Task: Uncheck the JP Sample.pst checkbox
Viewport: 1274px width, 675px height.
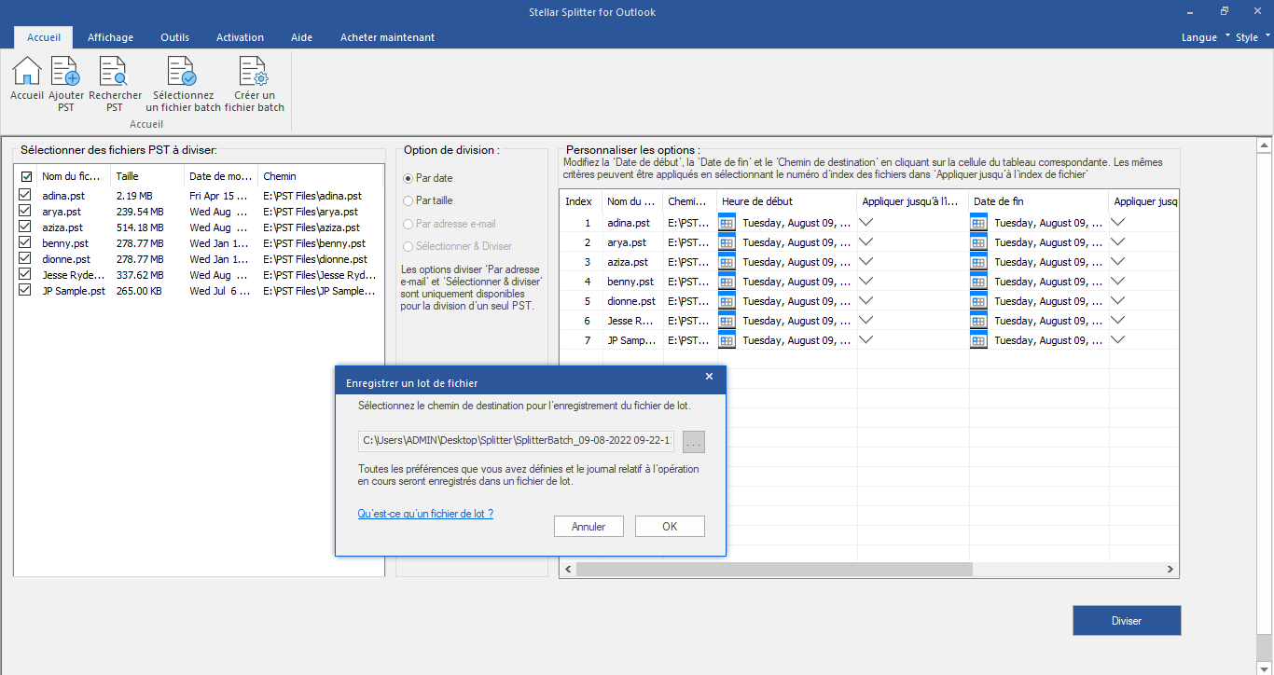Action: pyautogui.click(x=25, y=290)
